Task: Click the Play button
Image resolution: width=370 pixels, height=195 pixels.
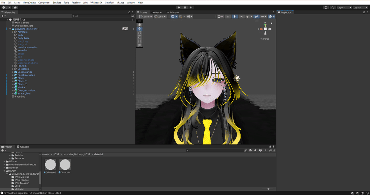Action: 179,7
